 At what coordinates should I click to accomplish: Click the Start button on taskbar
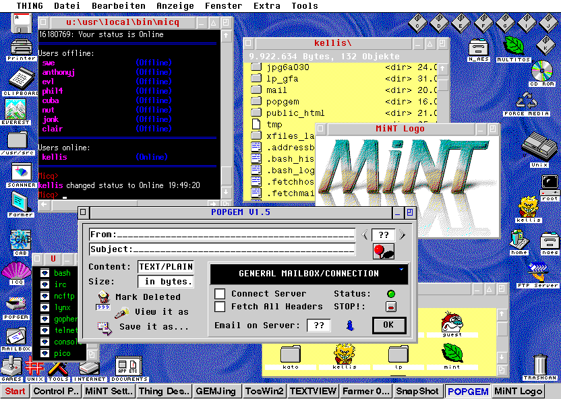(15, 391)
